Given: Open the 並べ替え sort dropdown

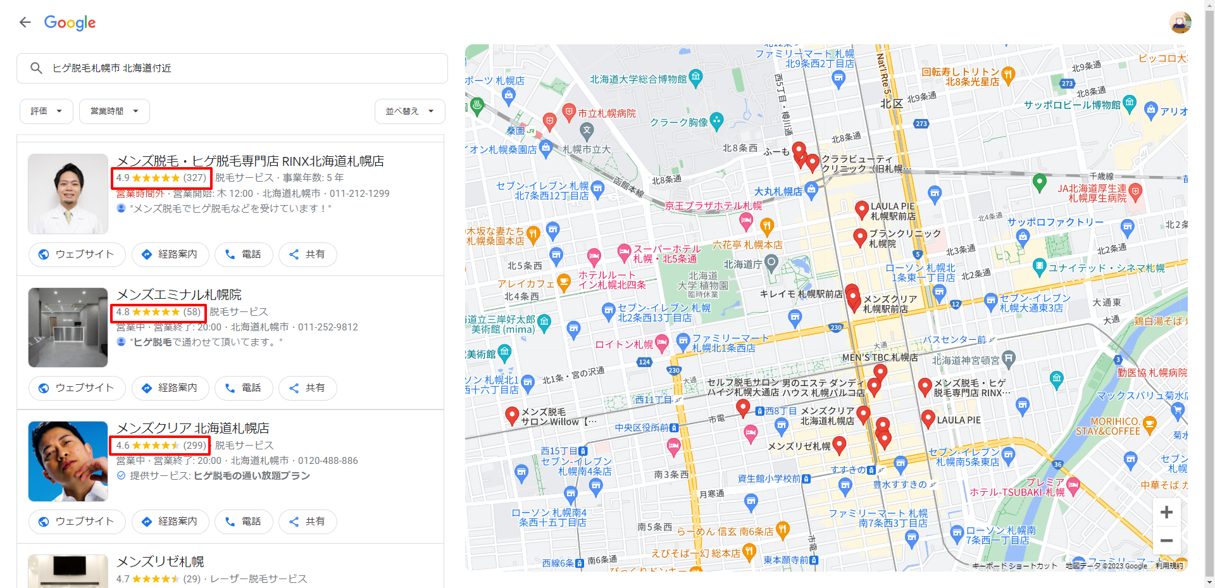Looking at the screenshot, I should (x=410, y=111).
